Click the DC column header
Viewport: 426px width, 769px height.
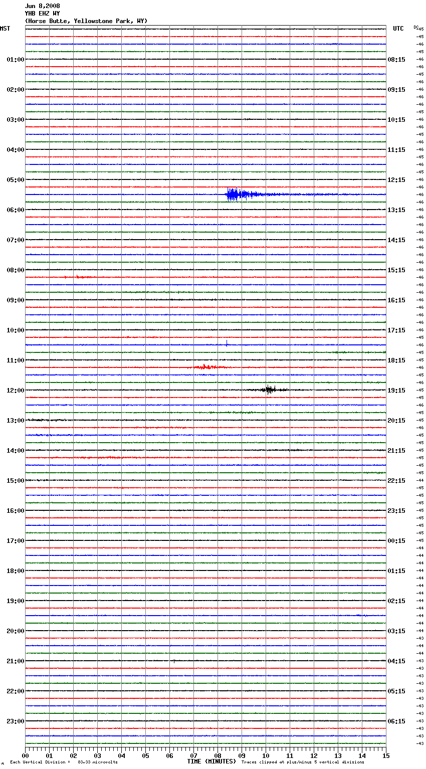(x=416, y=27)
